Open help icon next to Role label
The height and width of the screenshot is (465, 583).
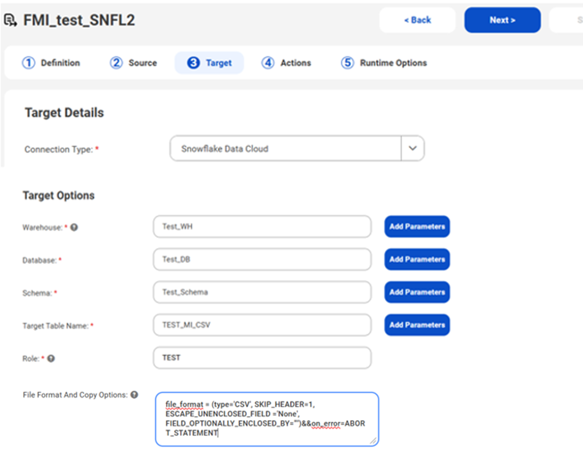click(x=51, y=358)
